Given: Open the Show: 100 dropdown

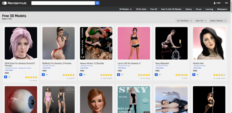Looking at the screenshot, I should [201, 21].
